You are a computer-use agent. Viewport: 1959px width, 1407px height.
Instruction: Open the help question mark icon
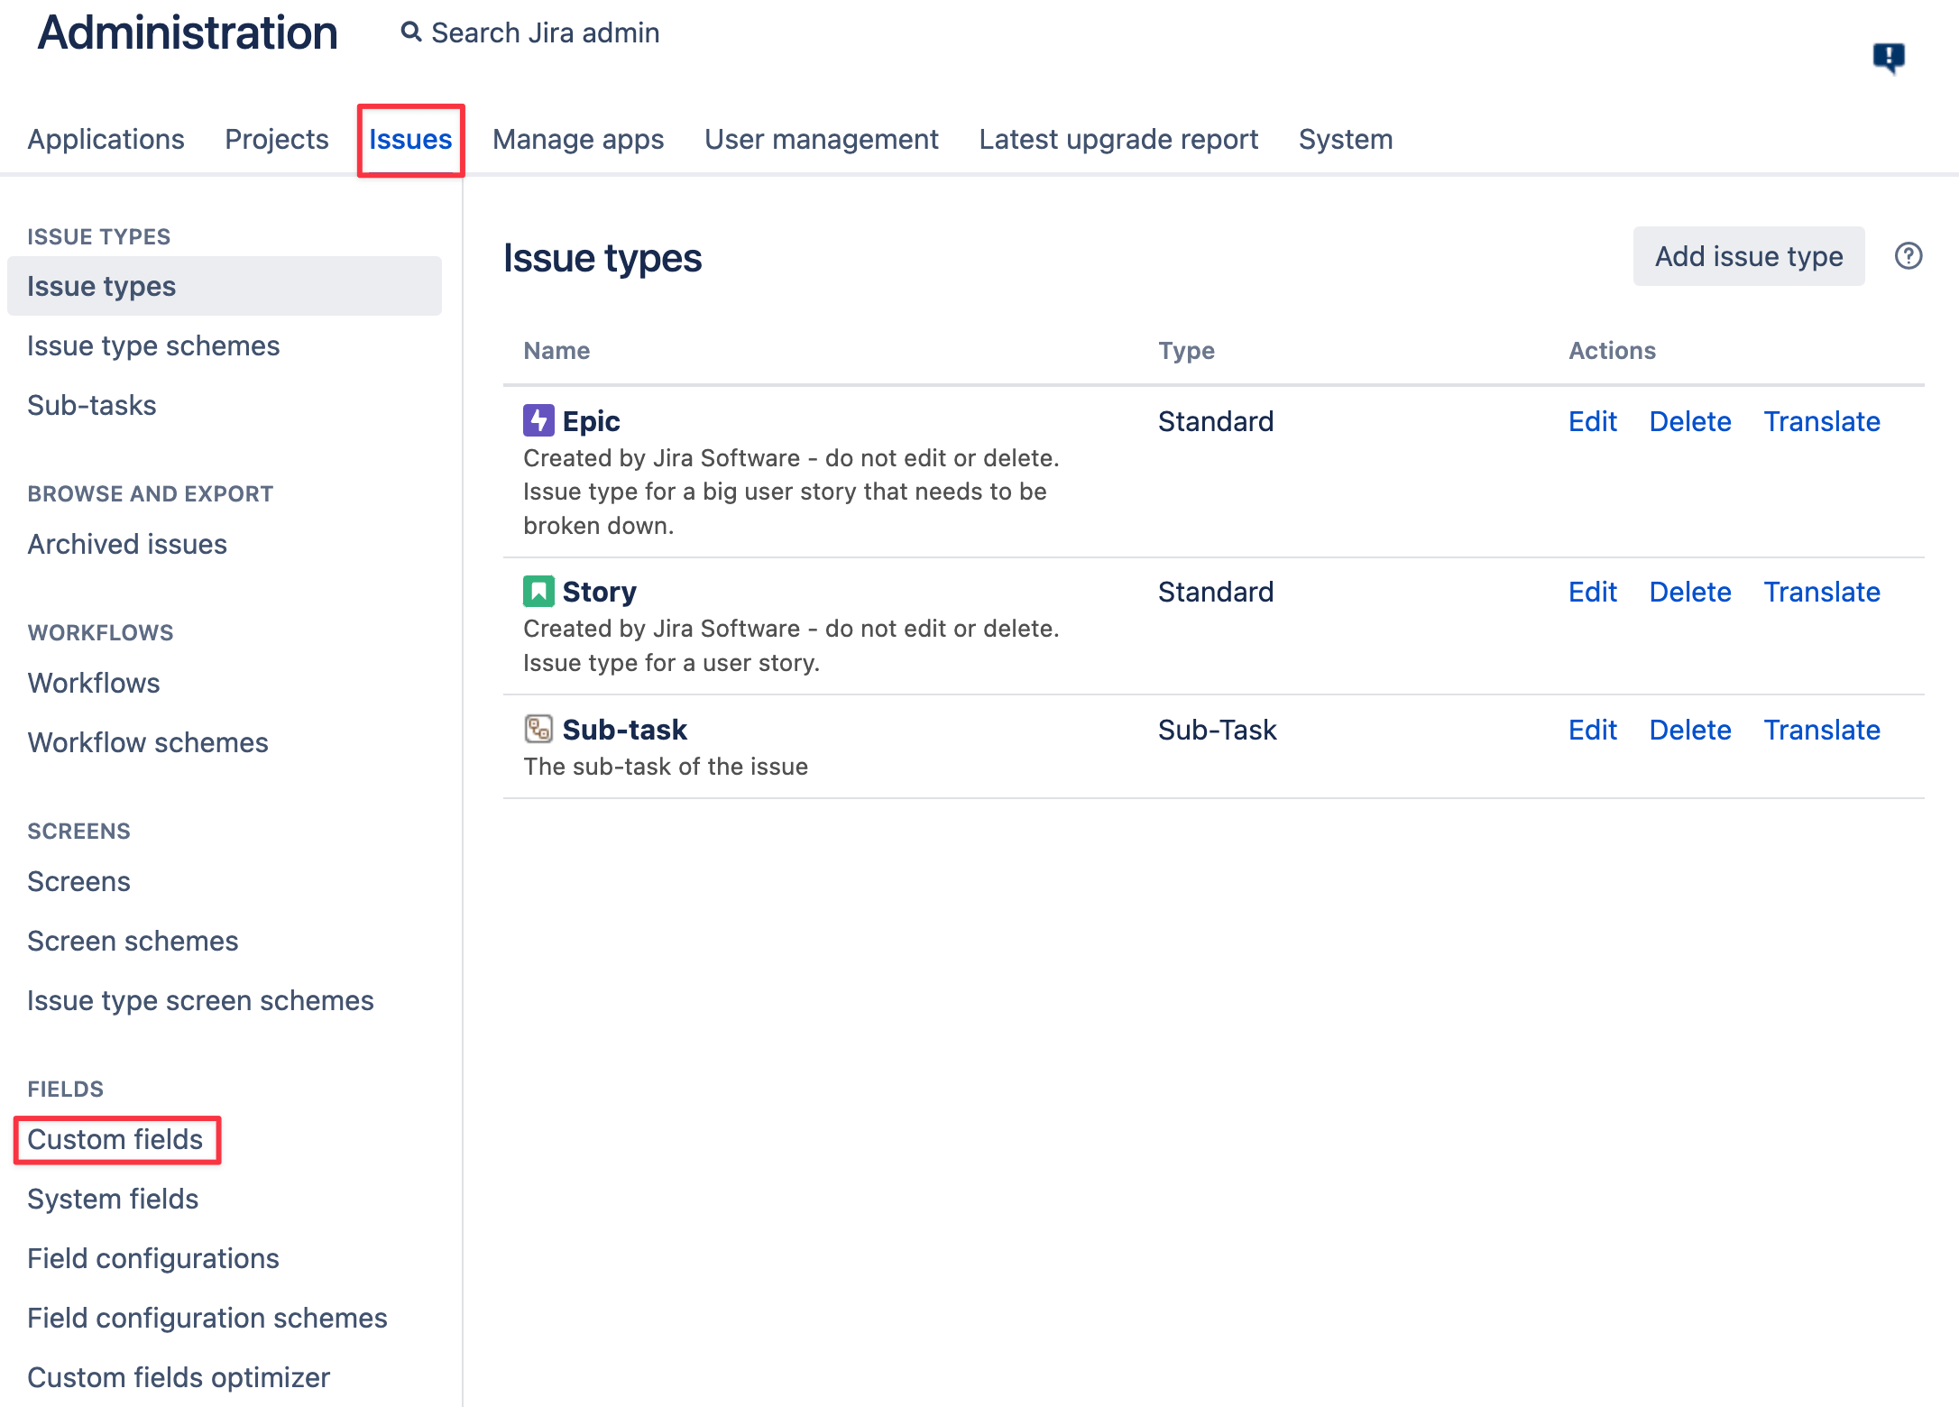1909,256
